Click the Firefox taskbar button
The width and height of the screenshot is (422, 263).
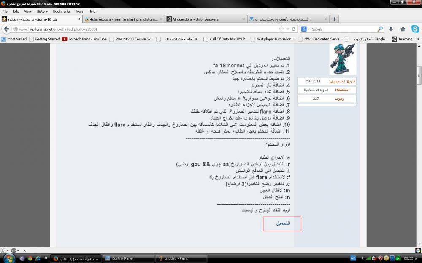[x=76, y=258]
